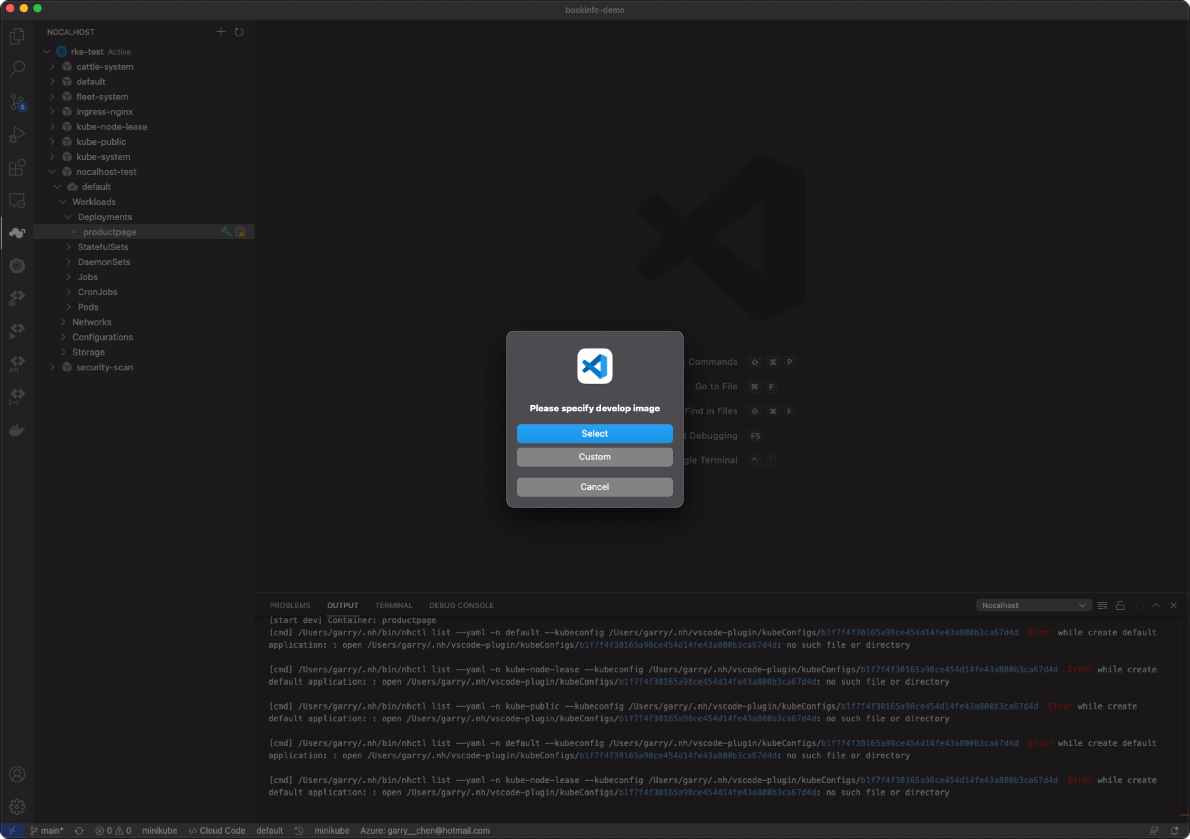Screen dimensions: 1190x839
Task: Open the Manage gear icon
Action: coord(17,807)
